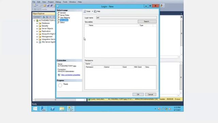Open the Project menu
Image resolution: width=218 pixels, height=123 pixels.
tap(51, 2)
